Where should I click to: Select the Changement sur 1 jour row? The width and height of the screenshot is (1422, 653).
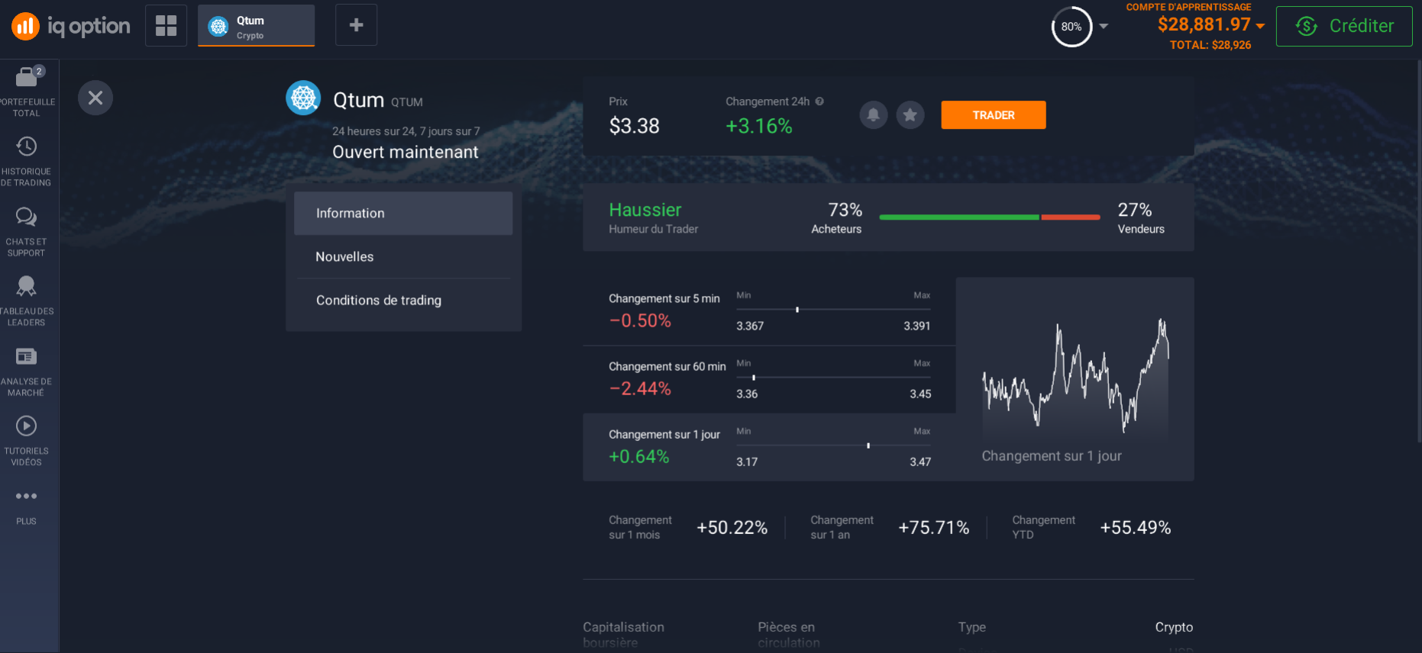[x=769, y=447]
